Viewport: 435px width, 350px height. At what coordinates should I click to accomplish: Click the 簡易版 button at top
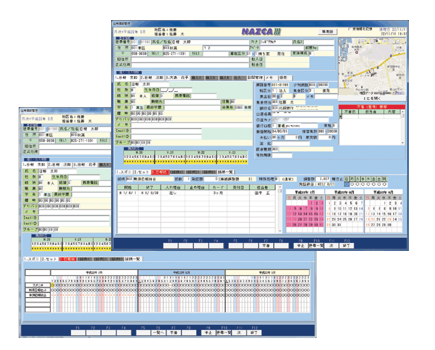(x=327, y=31)
